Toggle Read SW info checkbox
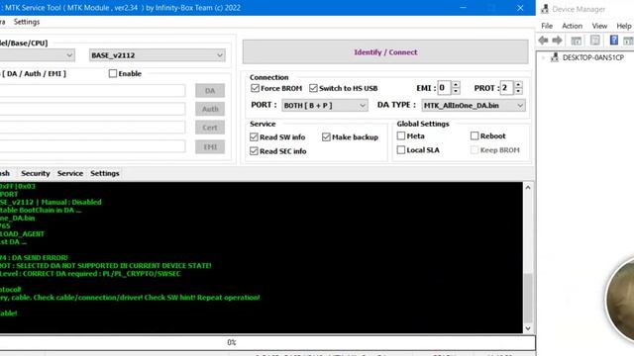634x356 pixels. click(x=254, y=137)
